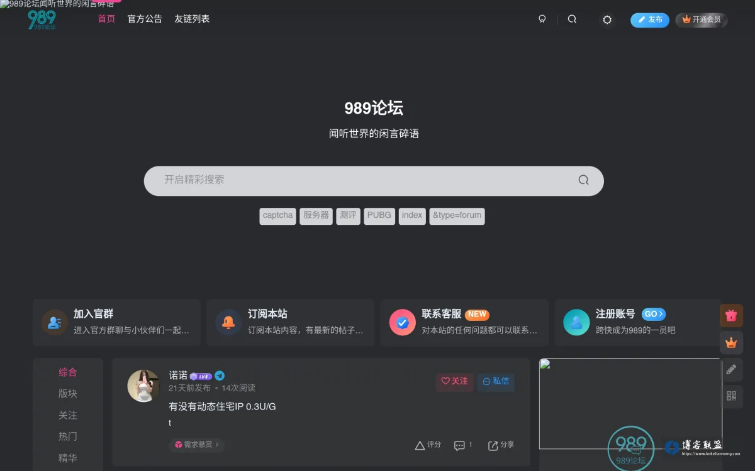Click the 开通会员 membership button
The height and width of the screenshot is (471, 755).
point(702,19)
